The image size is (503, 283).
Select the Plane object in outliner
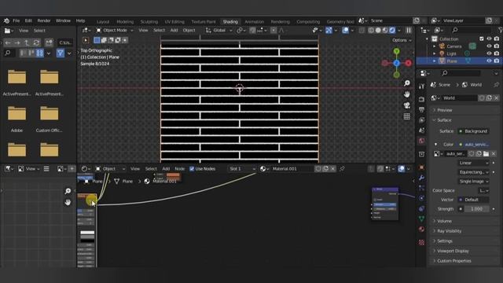coord(452,61)
